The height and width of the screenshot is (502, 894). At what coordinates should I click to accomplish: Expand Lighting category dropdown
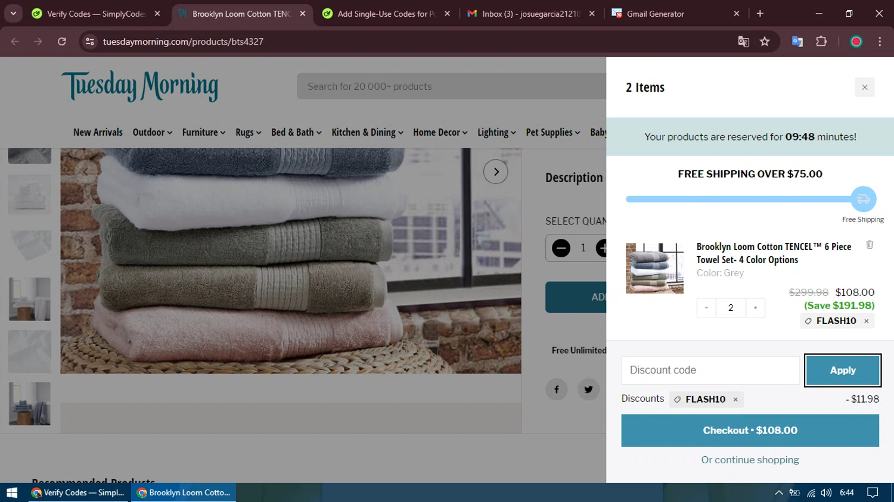[496, 132]
